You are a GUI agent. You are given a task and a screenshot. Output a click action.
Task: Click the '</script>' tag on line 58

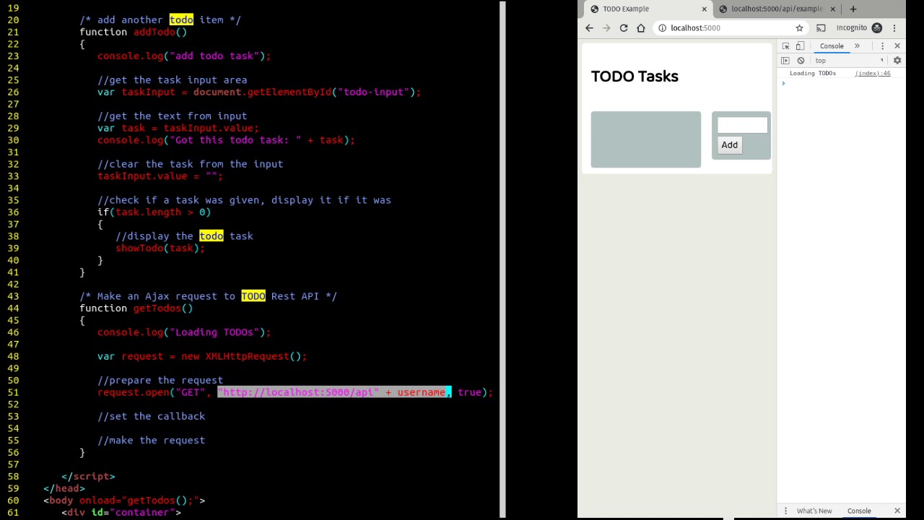tap(88, 476)
